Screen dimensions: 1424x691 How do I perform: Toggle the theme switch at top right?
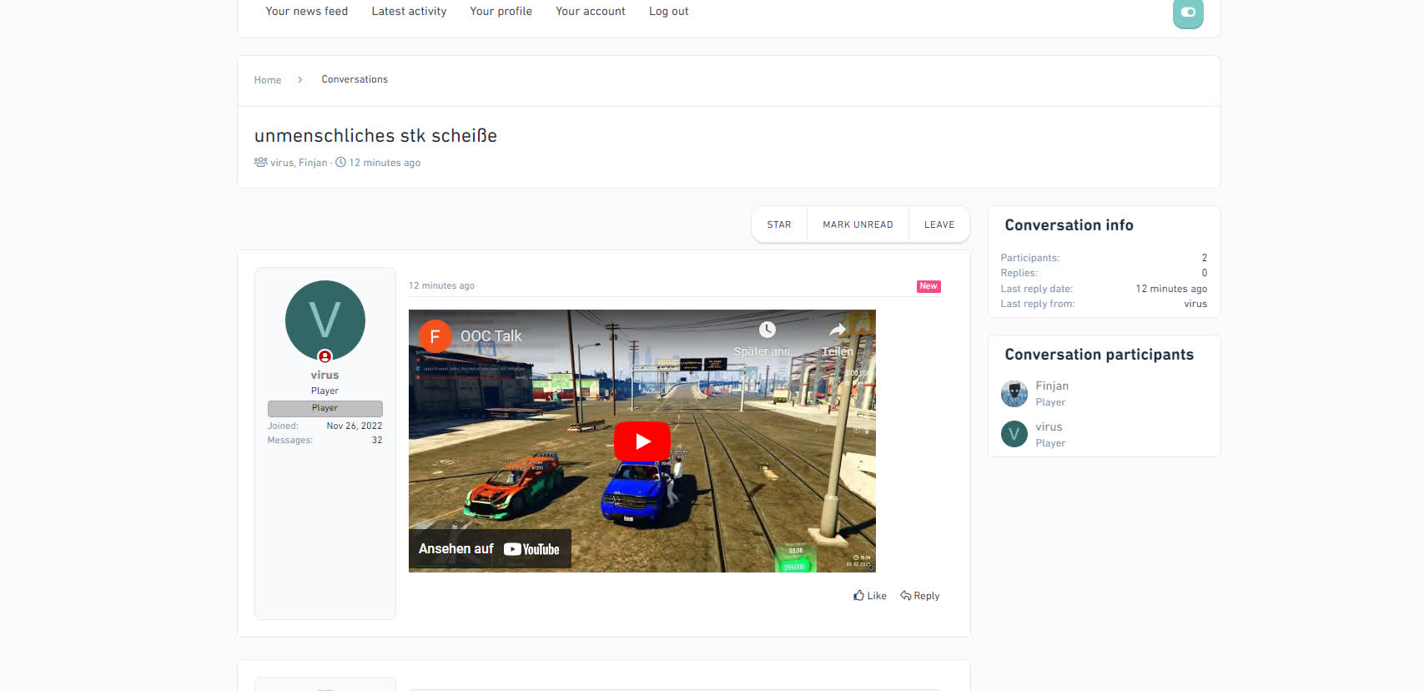pos(1188,13)
